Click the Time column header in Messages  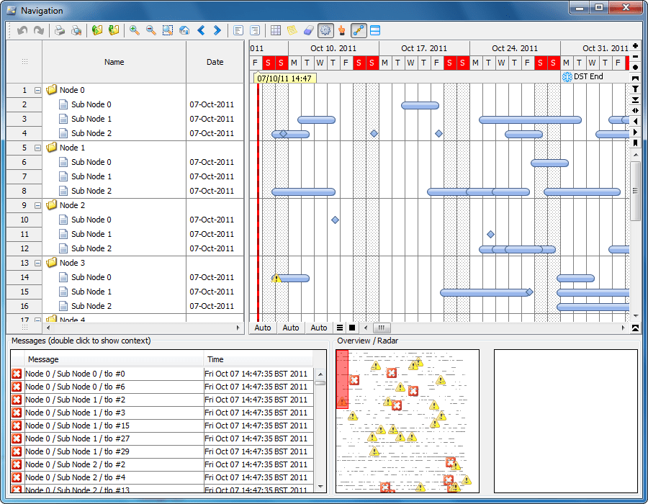[x=258, y=359]
